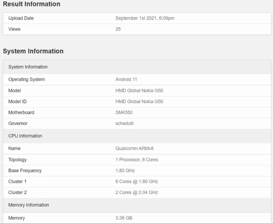This screenshot has width=273, height=223.
Task: Select the "Cluster 2" label
Action: [x=18, y=192]
